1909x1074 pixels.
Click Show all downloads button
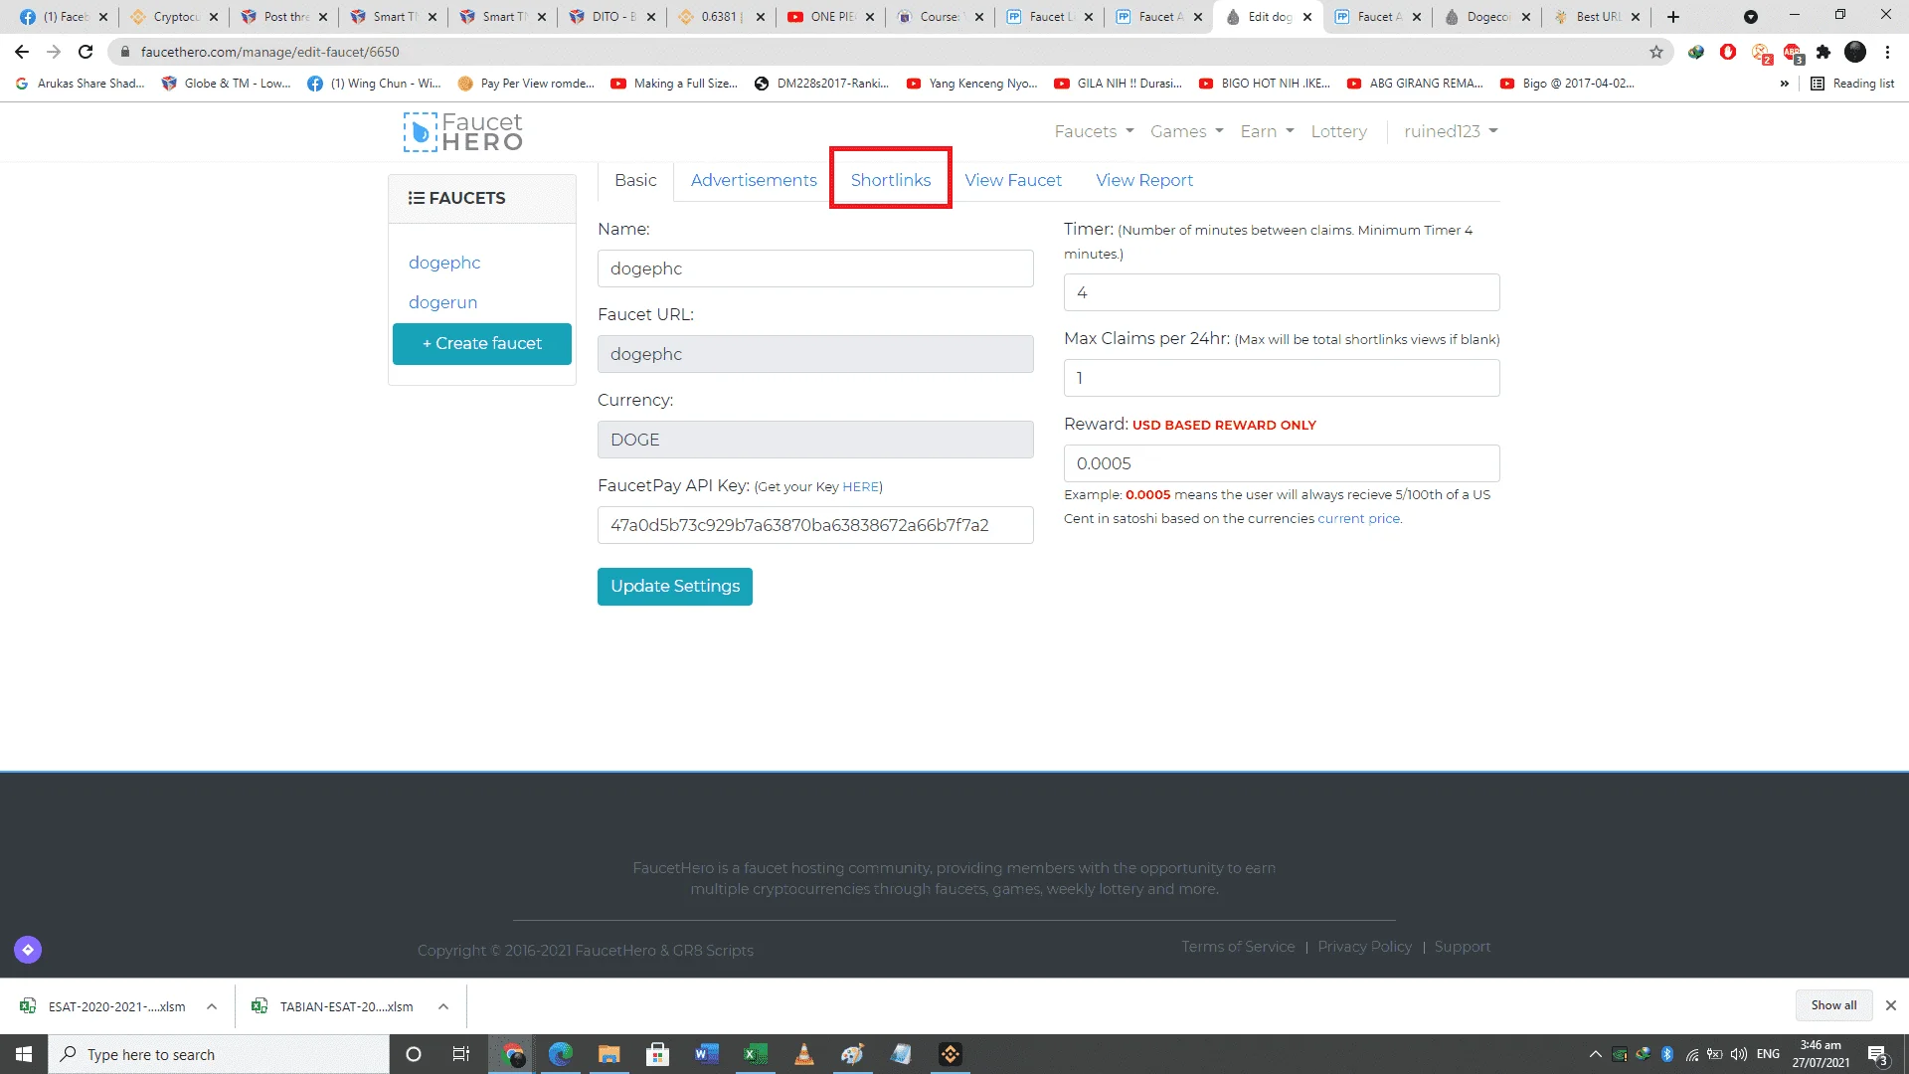[x=1833, y=1005]
